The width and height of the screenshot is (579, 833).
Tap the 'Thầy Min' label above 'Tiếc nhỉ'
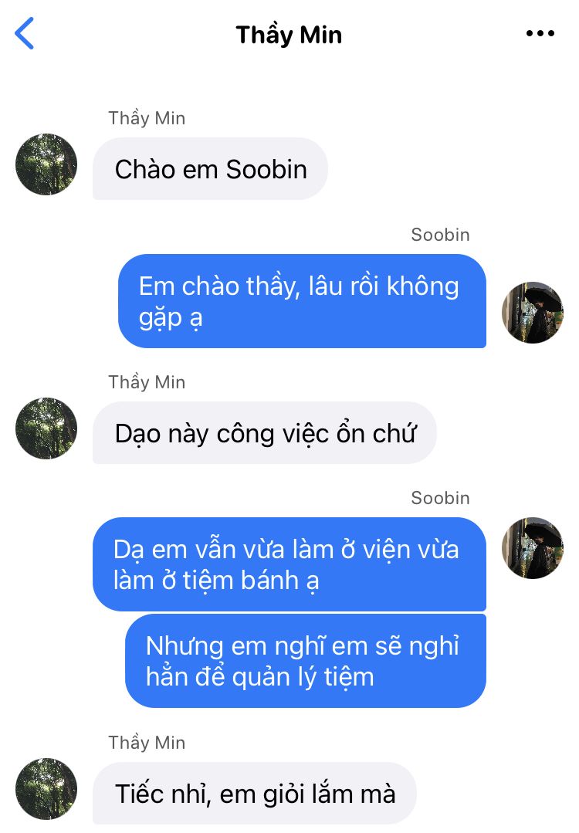[x=147, y=742]
